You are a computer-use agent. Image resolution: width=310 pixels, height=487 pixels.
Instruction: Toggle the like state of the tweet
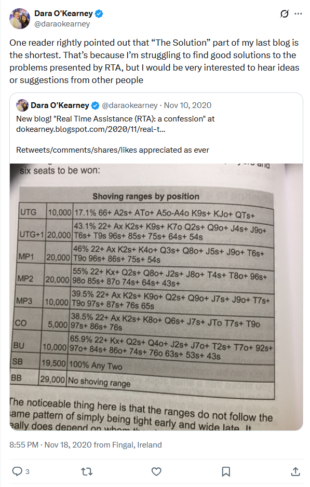[x=156, y=471]
